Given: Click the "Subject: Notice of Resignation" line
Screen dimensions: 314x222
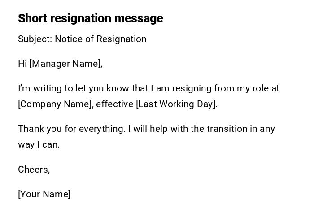Looking at the screenshot, I should pyautogui.click(x=82, y=39).
